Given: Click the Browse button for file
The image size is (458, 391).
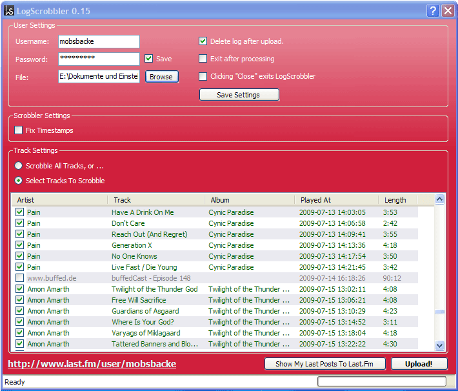Looking at the screenshot, I should coord(162,77).
